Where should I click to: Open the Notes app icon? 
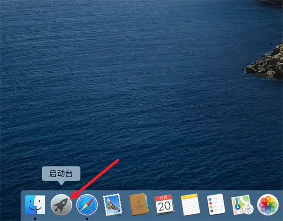coord(190,204)
